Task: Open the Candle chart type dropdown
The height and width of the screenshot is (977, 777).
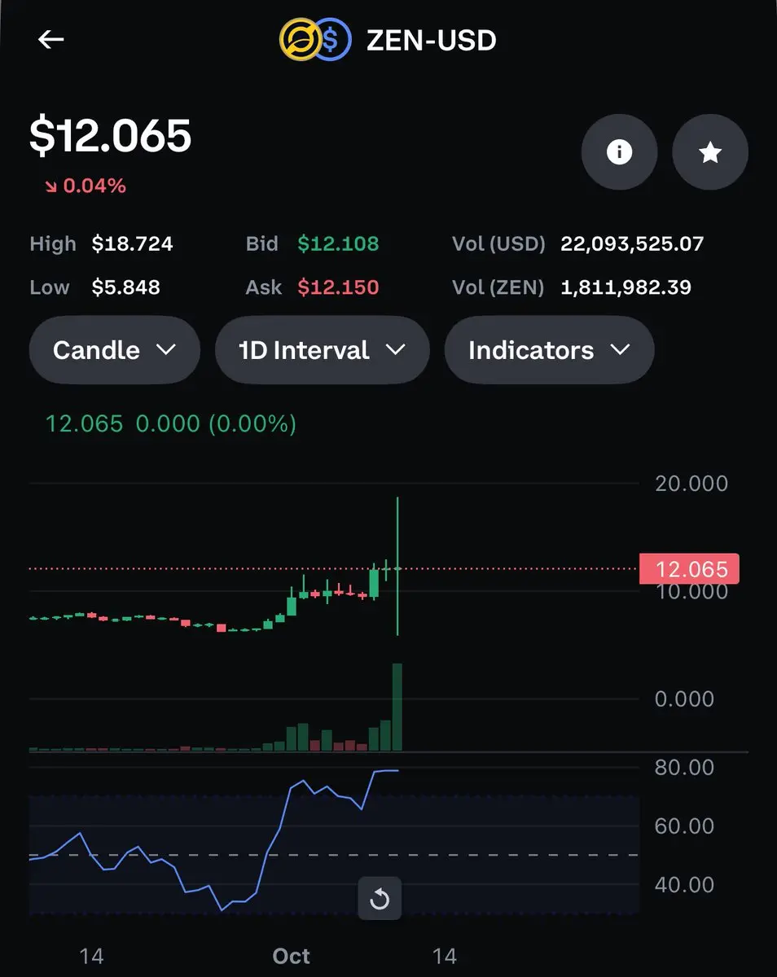Action: 114,350
